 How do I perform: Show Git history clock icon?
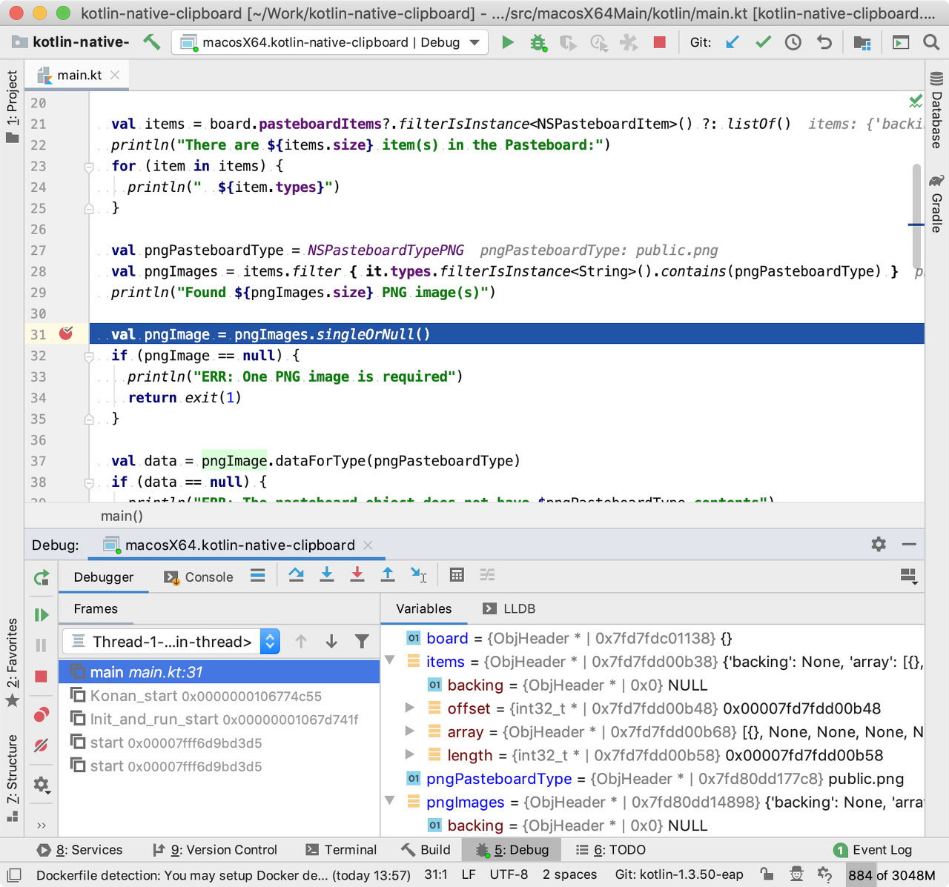tap(793, 42)
